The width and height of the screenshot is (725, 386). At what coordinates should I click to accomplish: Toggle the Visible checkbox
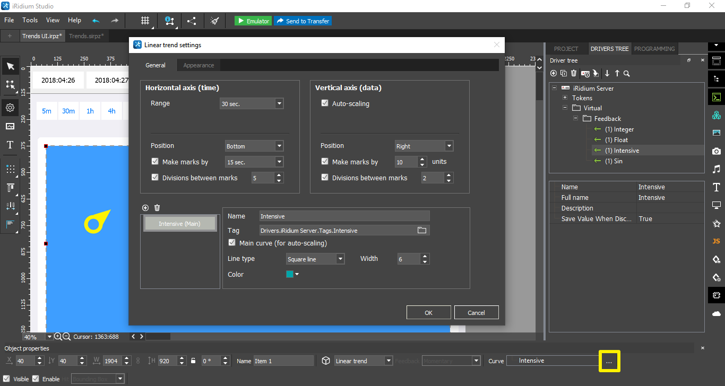pyautogui.click(x=7, y=379)
